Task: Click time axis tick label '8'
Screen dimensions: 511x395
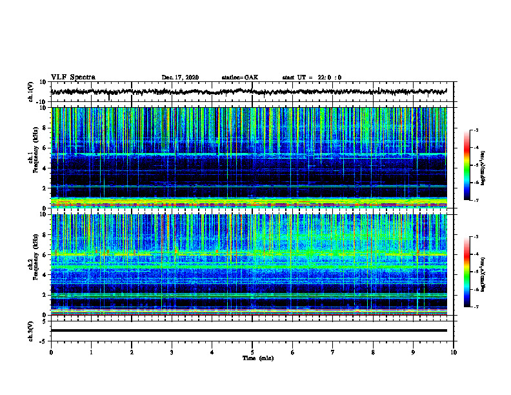Action: [373, 352]
